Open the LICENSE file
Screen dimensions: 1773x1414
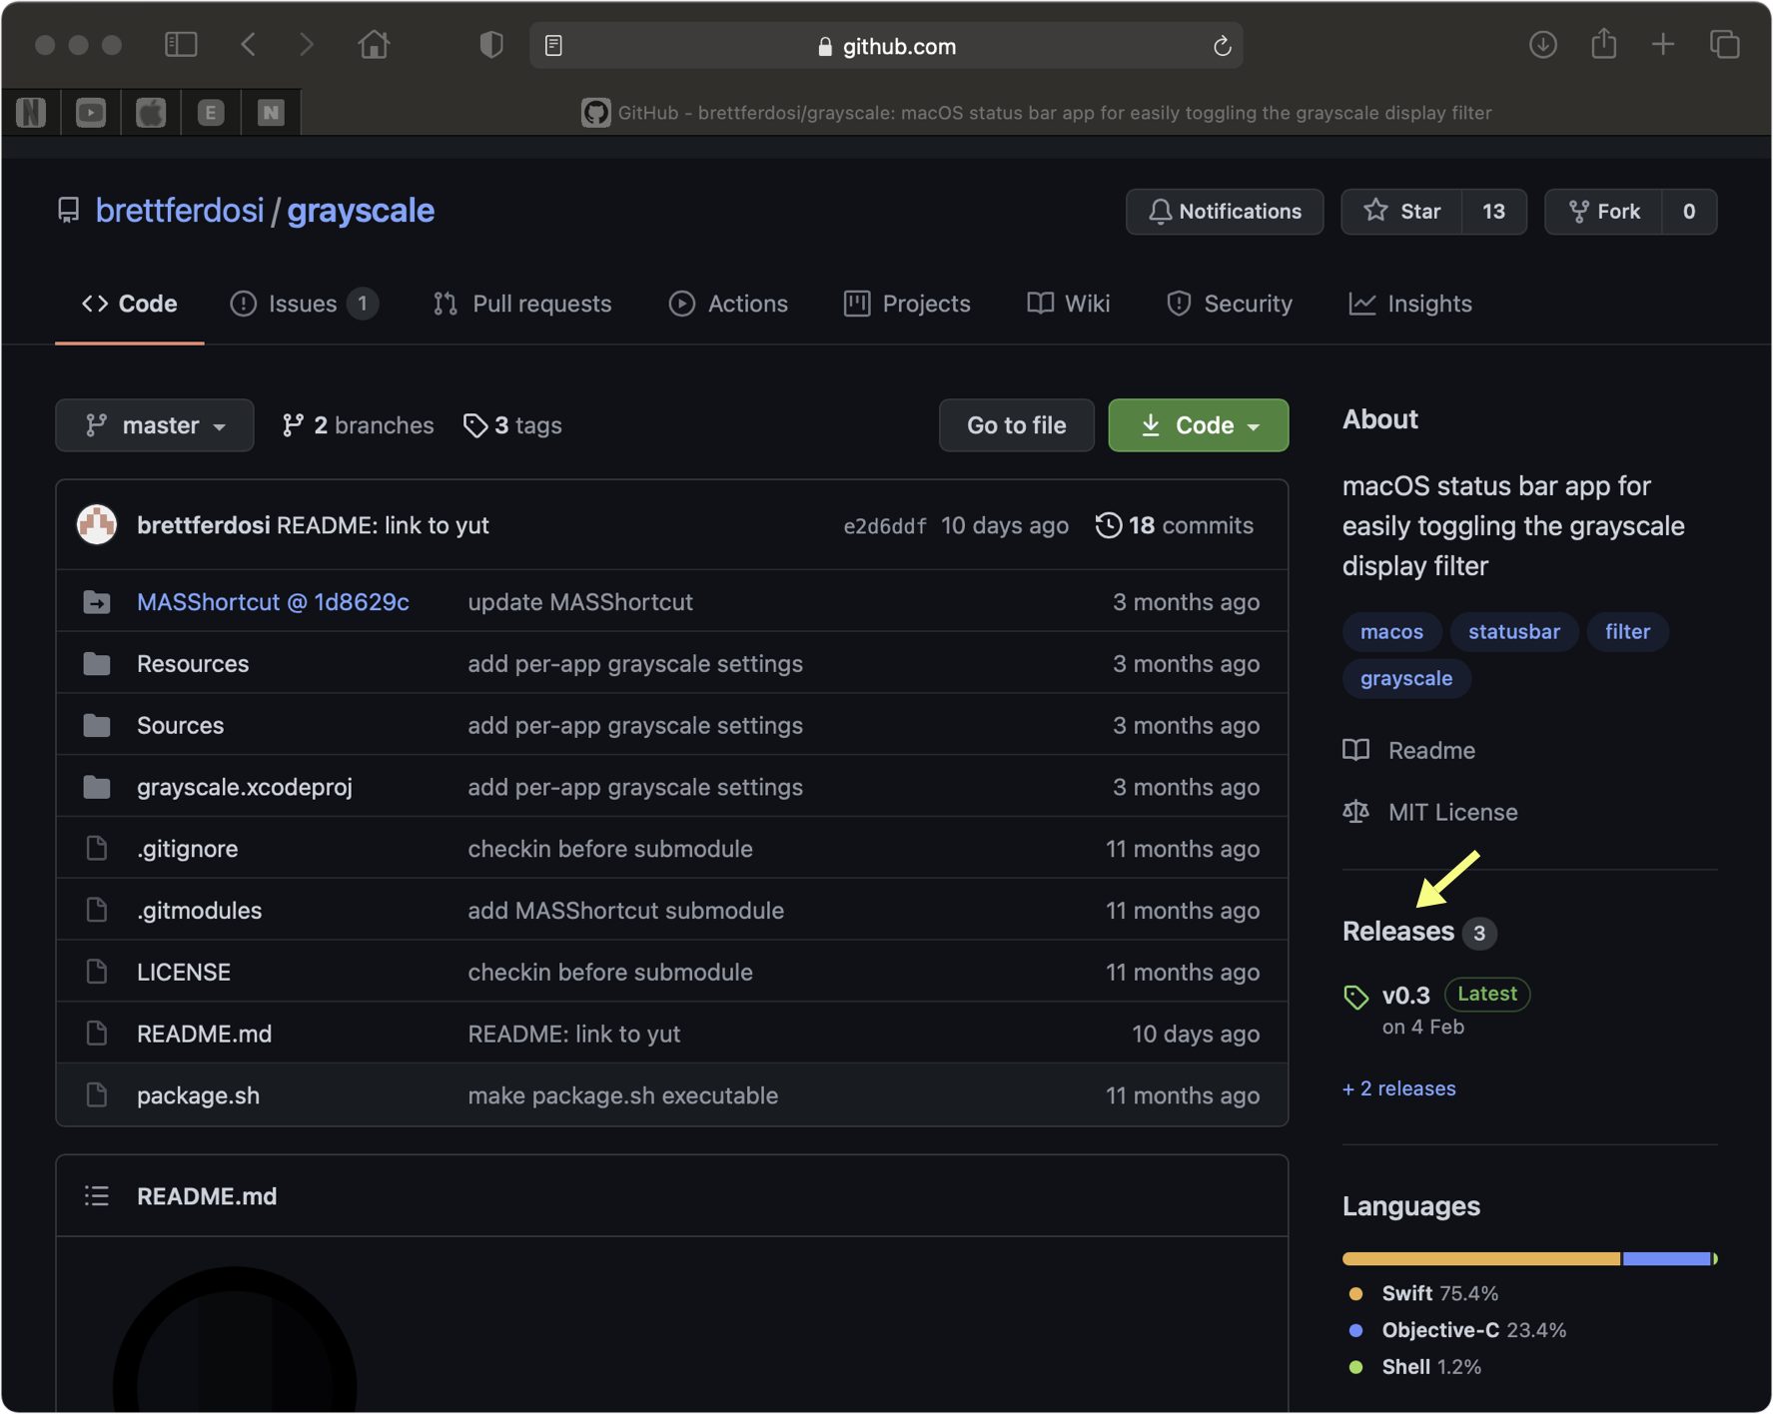(x=184, y=973)
